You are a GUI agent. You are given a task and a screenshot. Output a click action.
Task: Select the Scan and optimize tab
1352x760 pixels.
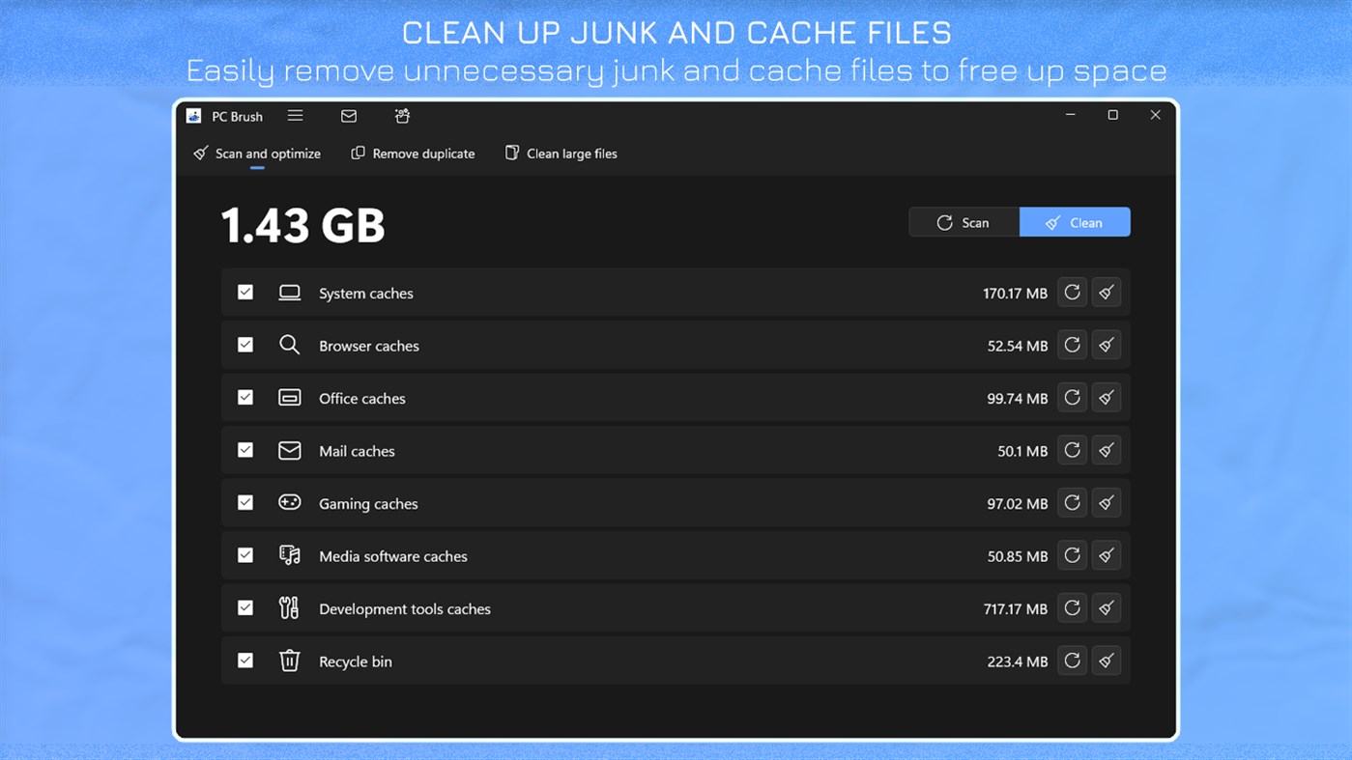click(256, 153)
